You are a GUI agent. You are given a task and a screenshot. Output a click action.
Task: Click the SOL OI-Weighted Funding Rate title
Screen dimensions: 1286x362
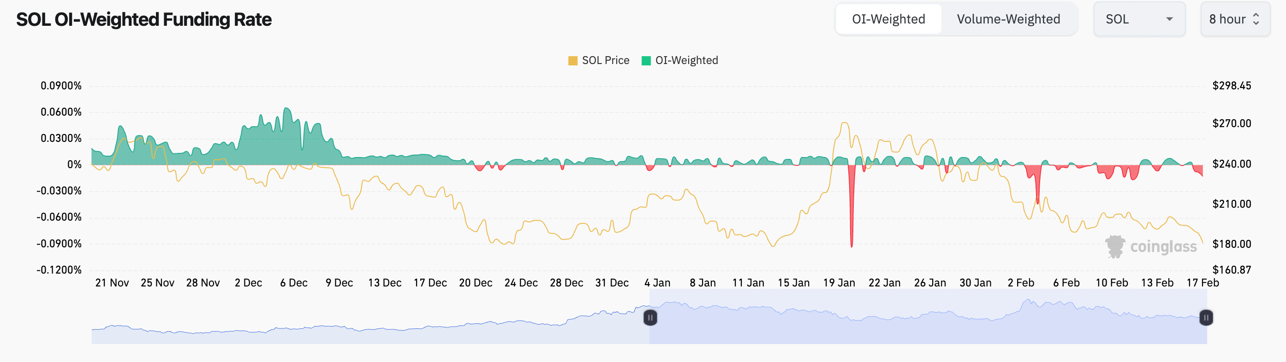click(144, 19)
